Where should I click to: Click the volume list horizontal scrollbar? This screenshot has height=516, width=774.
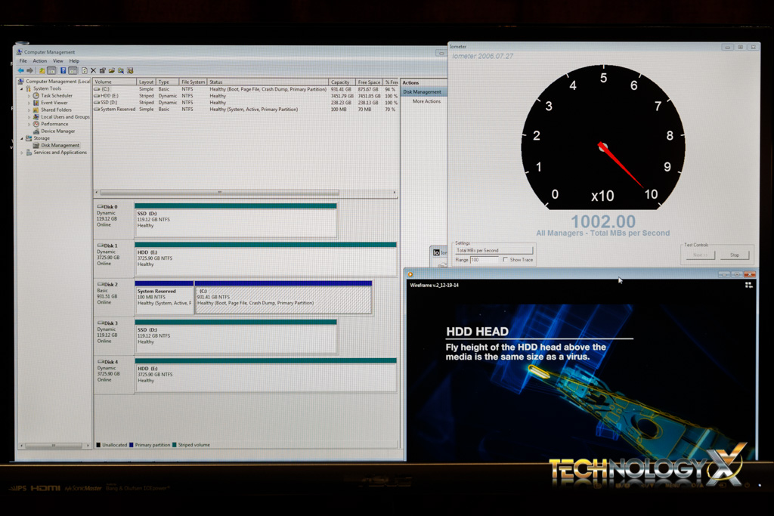tap(219, 193)
